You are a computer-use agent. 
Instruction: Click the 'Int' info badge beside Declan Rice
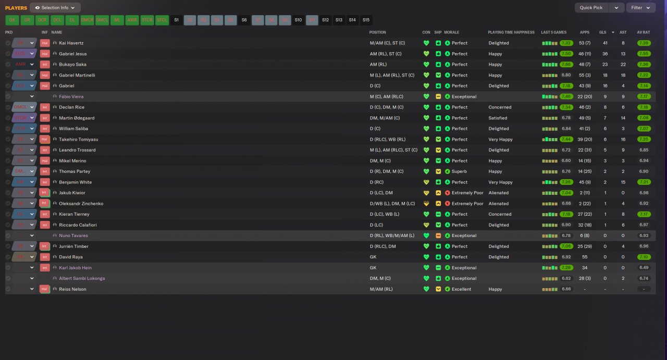45,107
